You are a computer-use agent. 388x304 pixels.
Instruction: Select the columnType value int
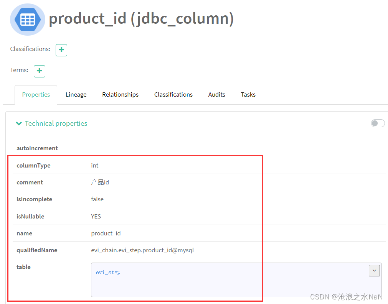click(x=94, y=165)
